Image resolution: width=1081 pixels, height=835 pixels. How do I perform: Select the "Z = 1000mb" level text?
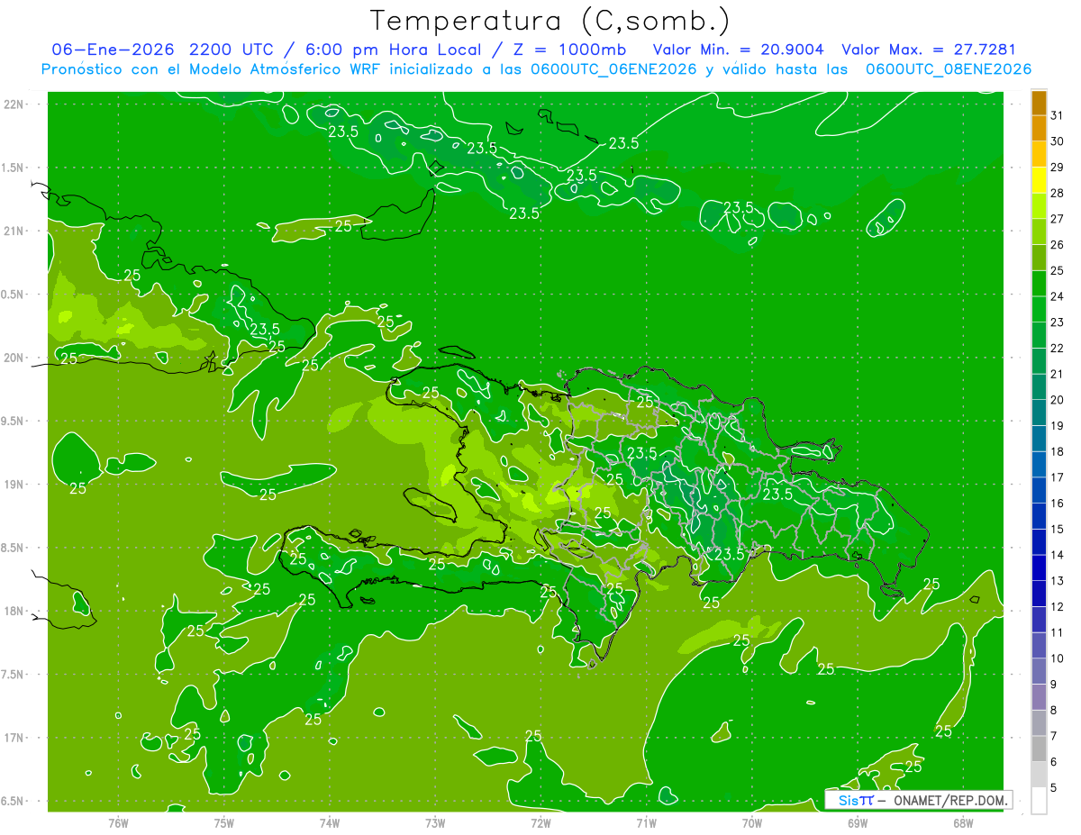tap(570, 50)
